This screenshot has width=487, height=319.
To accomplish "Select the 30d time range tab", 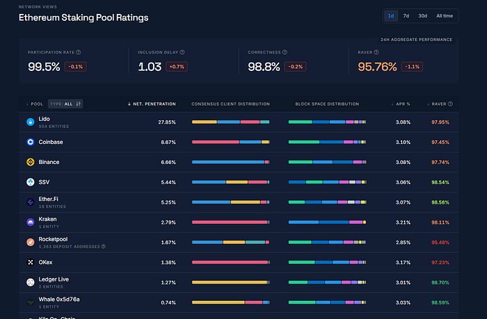I will [422, 16].
